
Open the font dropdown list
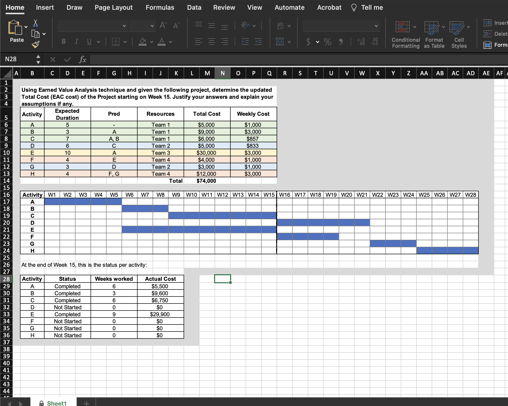(x=125, y=26)
